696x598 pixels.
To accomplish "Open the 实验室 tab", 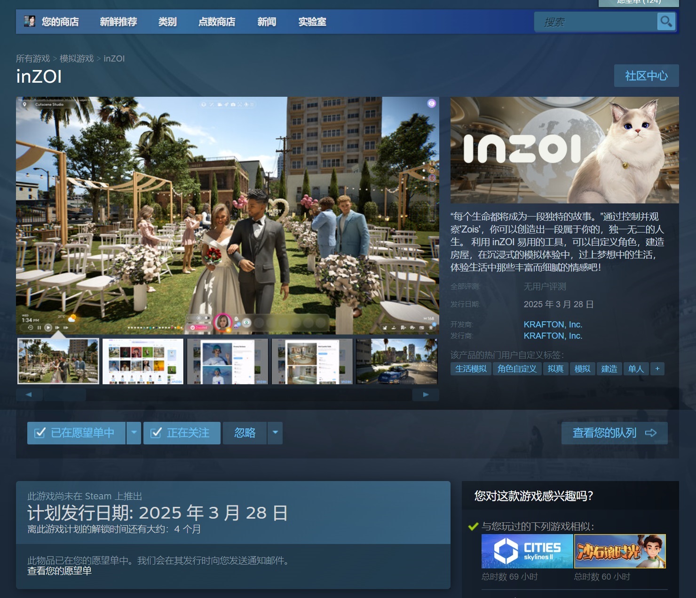I will coord(312,22).
